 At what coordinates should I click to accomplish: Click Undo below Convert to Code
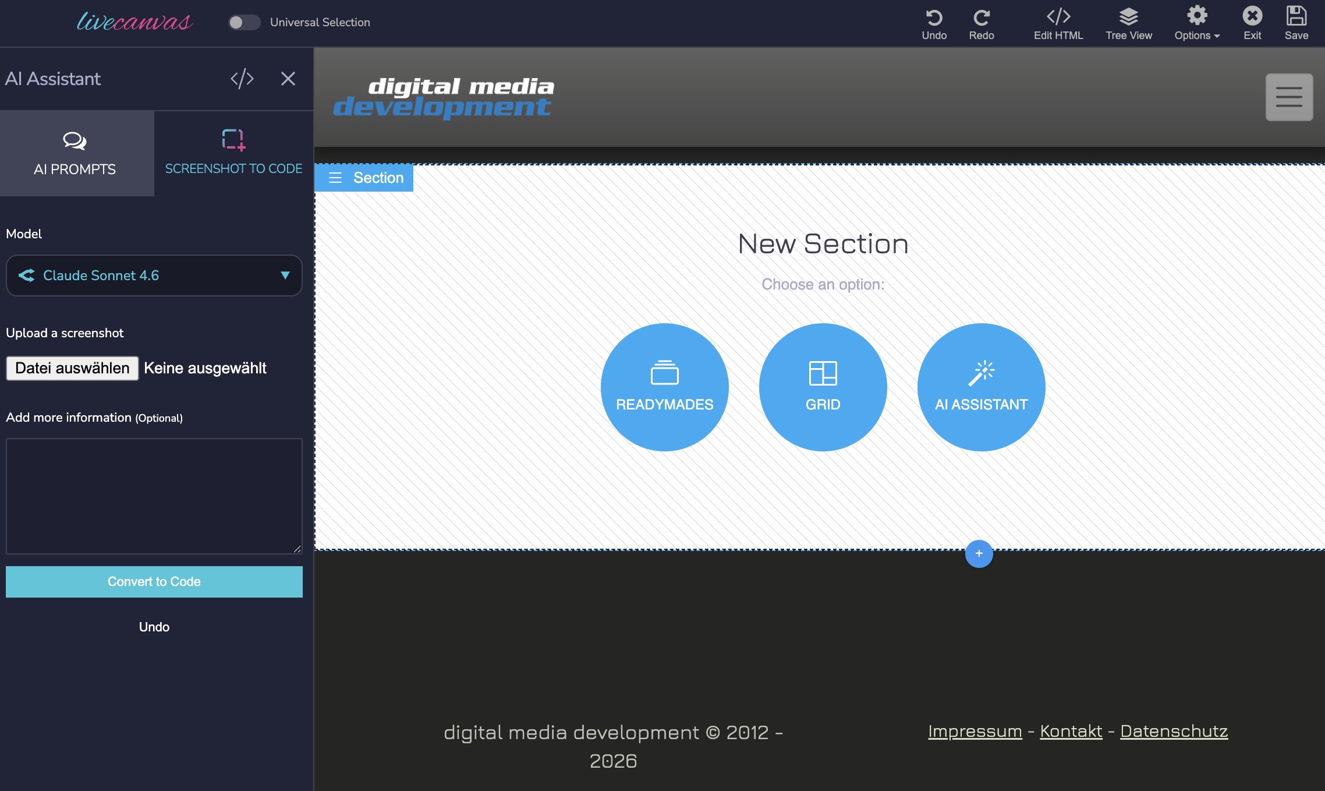(154, 627)
